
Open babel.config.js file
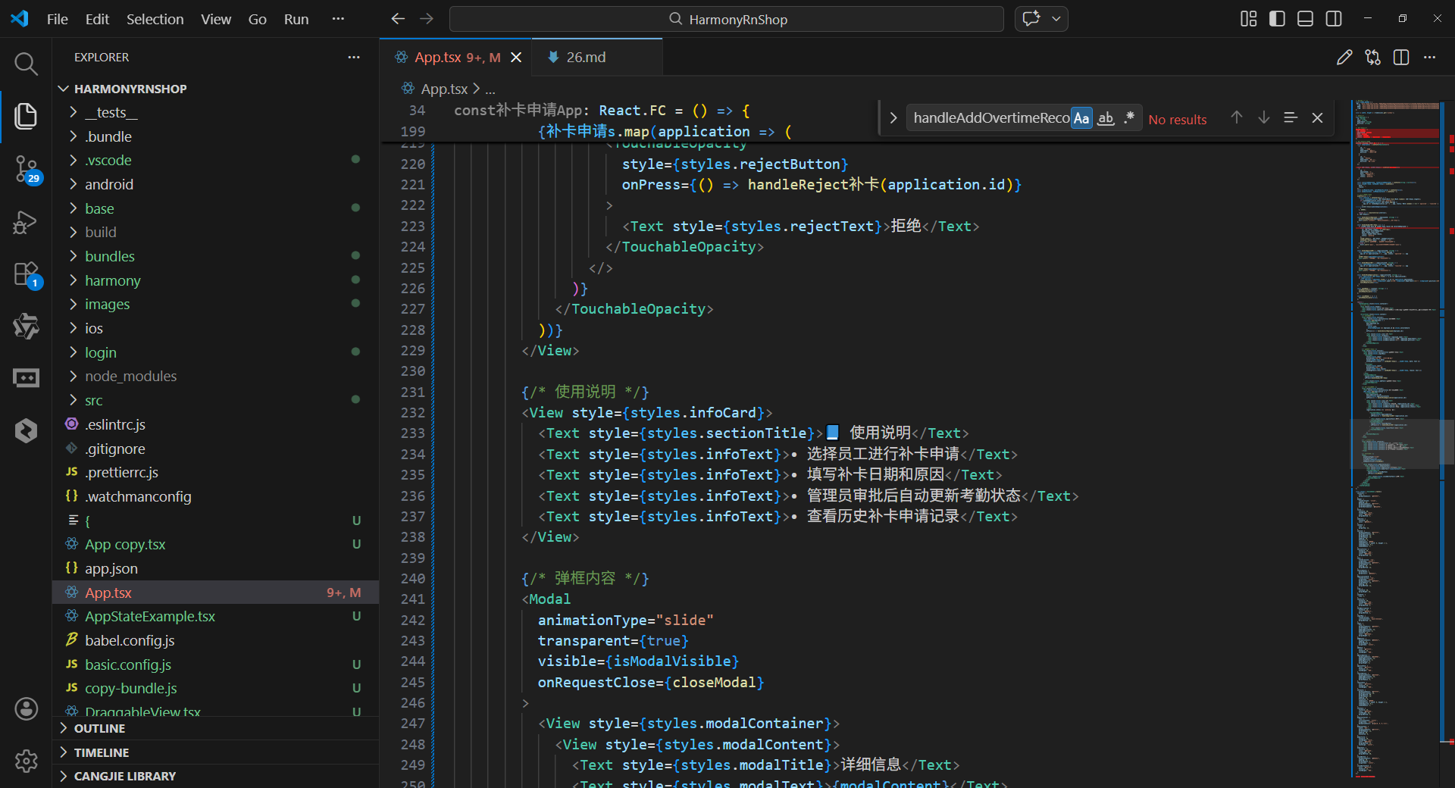pos(216,640)
